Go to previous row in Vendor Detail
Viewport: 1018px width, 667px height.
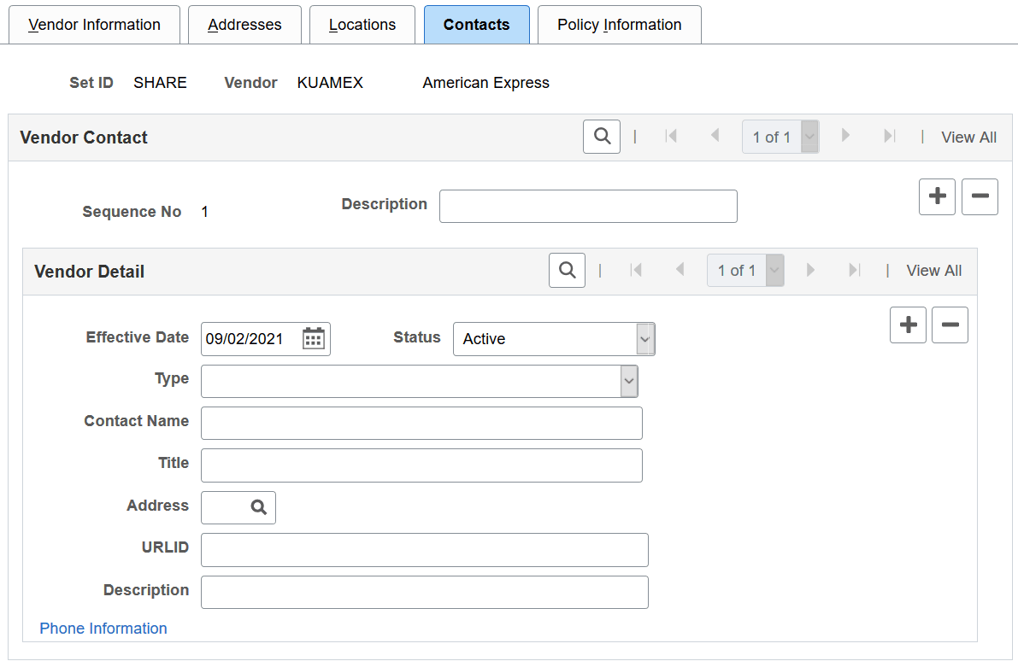pos(680,270)
